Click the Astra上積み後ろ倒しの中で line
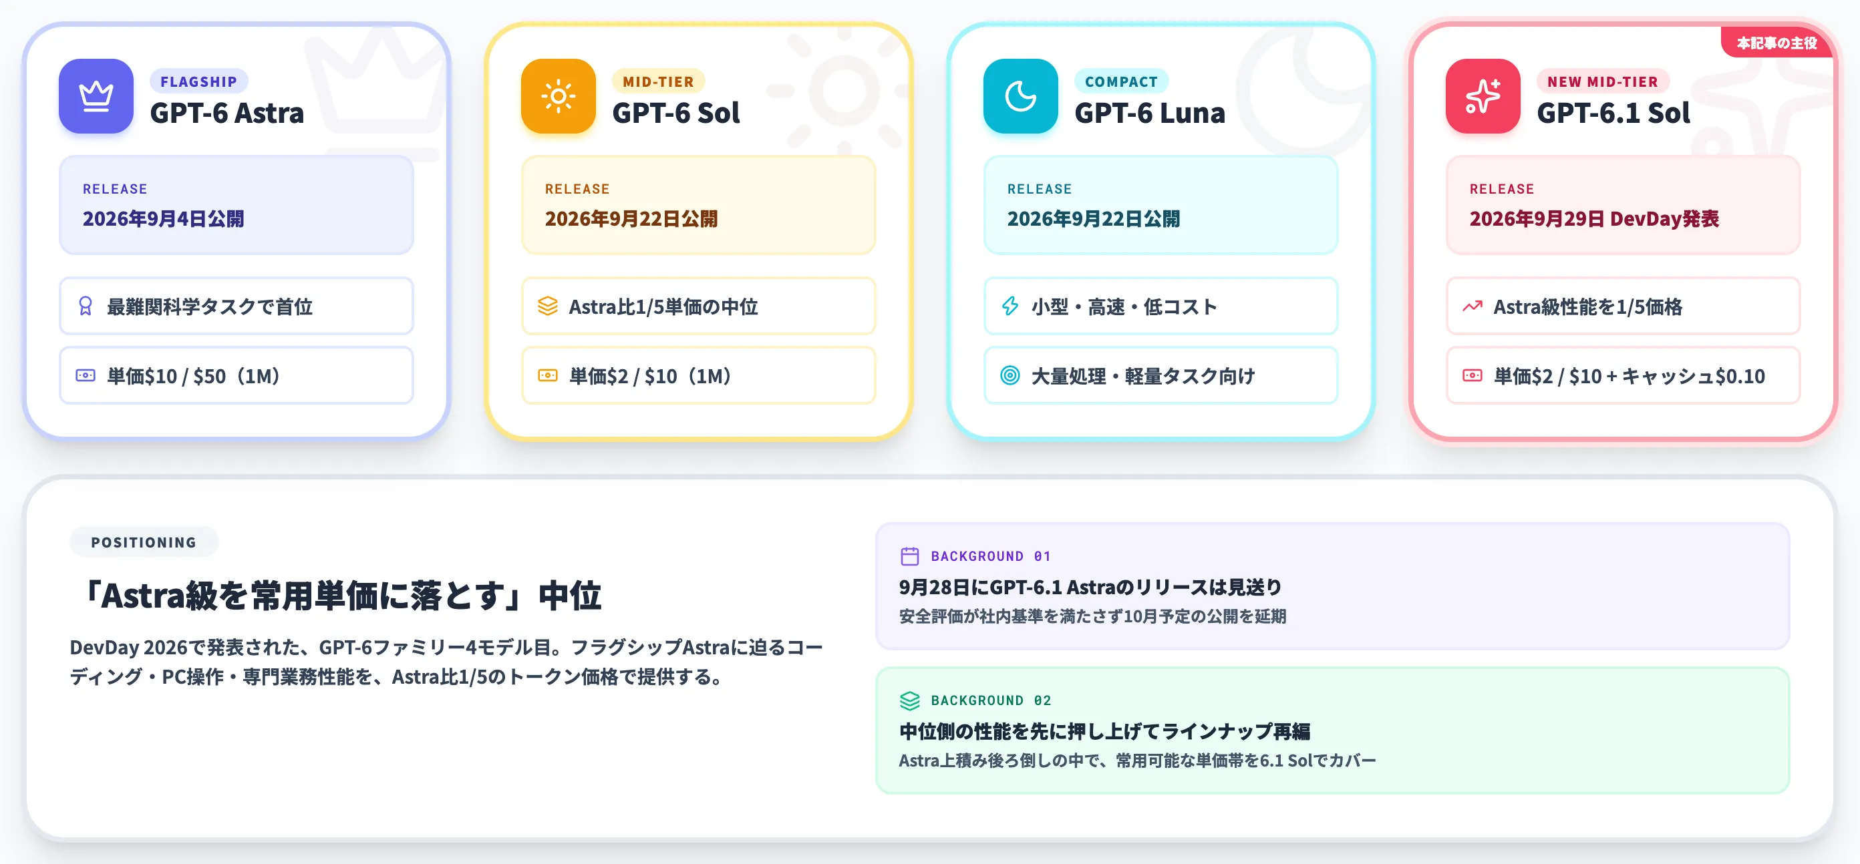Image resolution: width=1860 pixels, height=864 pixels. click(1137, 761)
